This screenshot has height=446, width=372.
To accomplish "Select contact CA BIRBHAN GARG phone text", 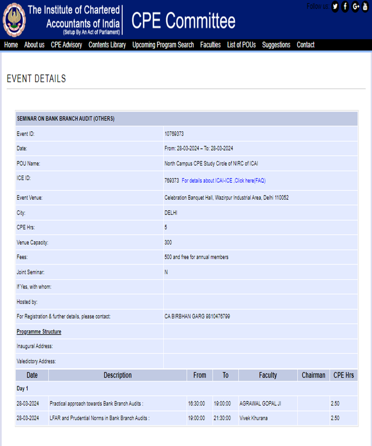I will pyautogui.click(x=197, y=316).
